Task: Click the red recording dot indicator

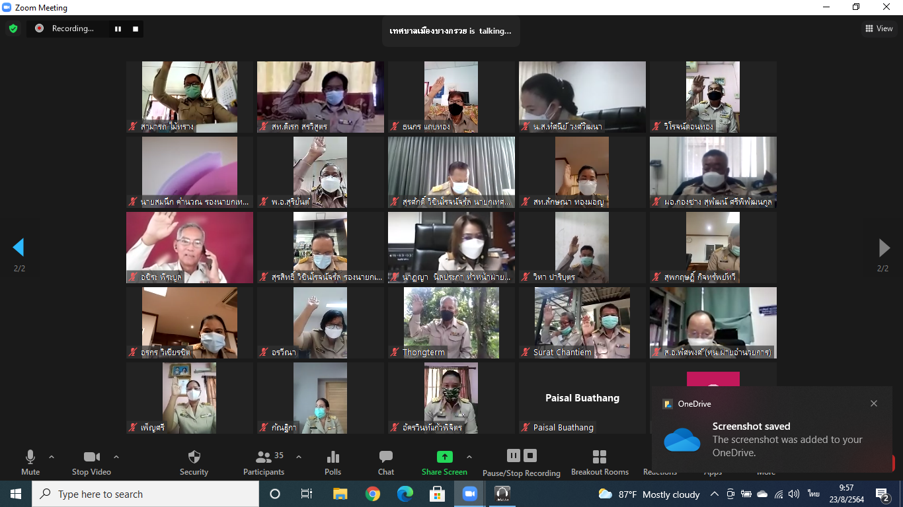Action: tap(39, 28)
